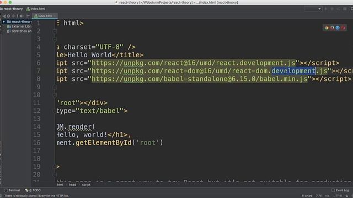The width and height of the screenshot is (353, 198).
Task: Collapse code fold at line 2
Action: click(x=55, y=31)
